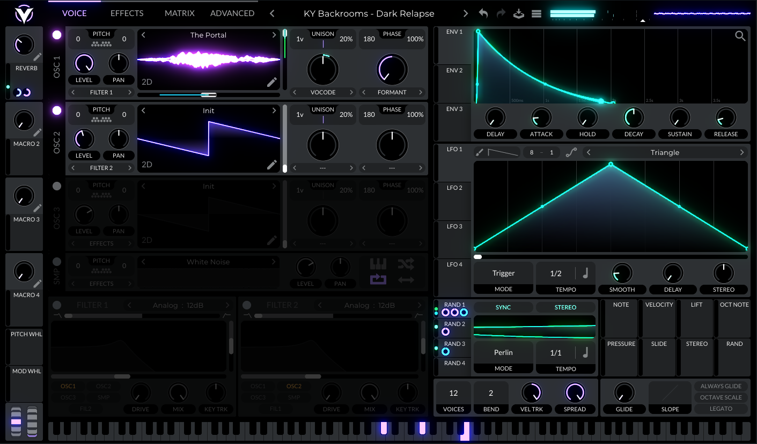Switch to the EFFECTS tab

[x=127, y=13]
